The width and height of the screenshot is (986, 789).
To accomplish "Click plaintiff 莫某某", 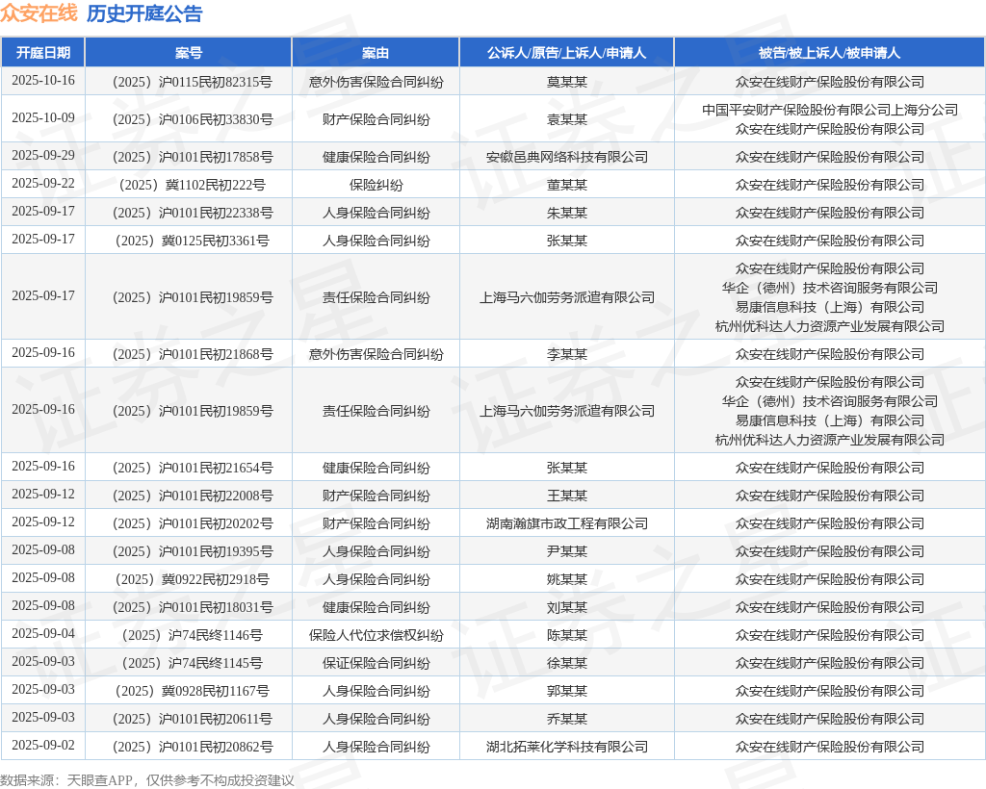I will tap(566, 82).
